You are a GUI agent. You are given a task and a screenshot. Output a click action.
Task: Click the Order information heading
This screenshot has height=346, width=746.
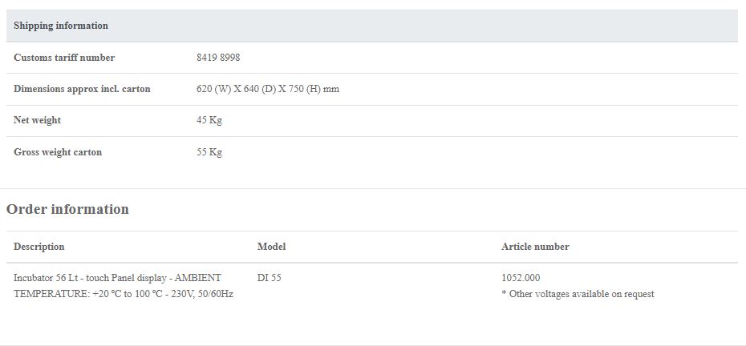click(x=67, y=209)
